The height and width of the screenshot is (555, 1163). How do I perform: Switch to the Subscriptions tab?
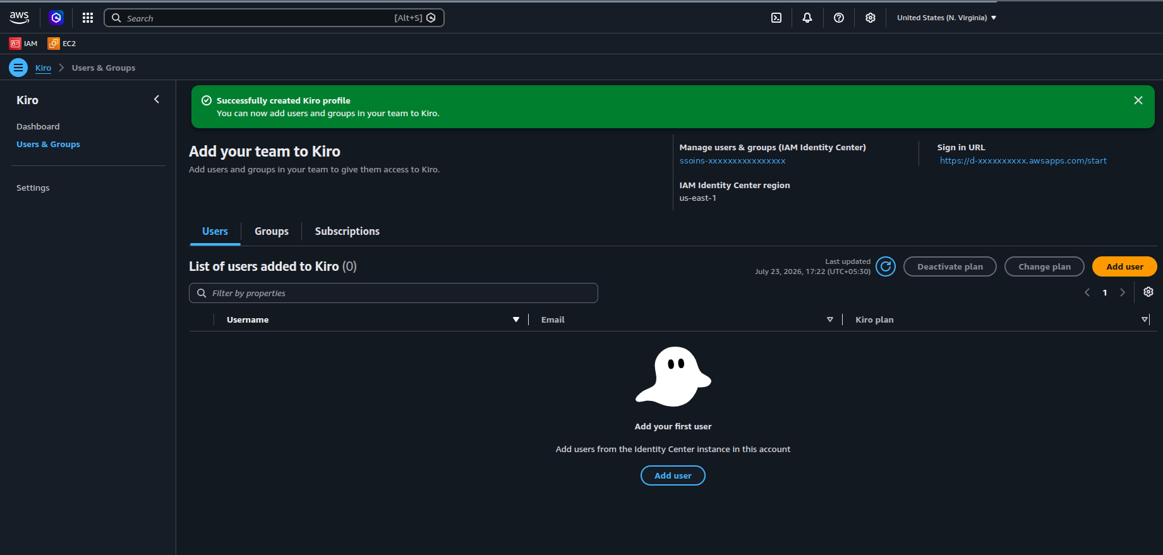[347, 231]
